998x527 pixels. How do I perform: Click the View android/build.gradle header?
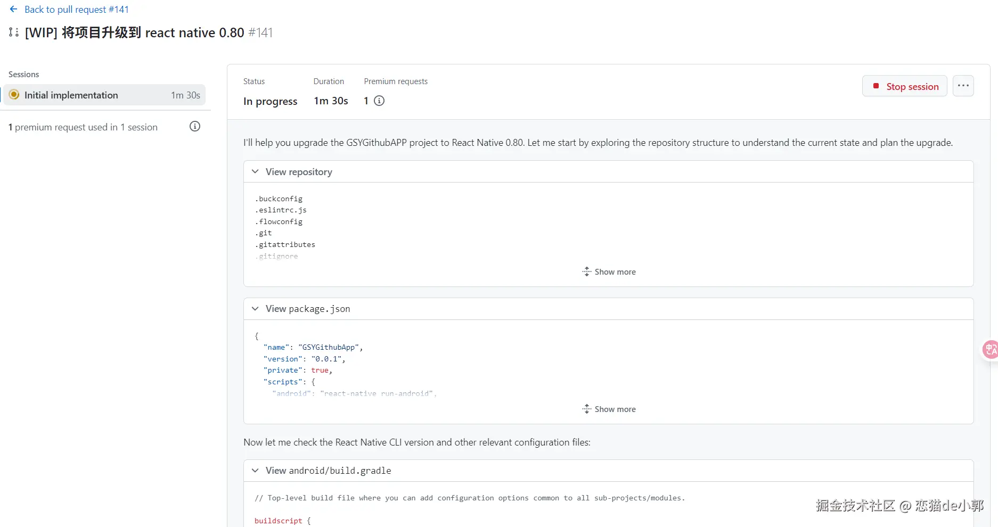[x=328, y=471]
